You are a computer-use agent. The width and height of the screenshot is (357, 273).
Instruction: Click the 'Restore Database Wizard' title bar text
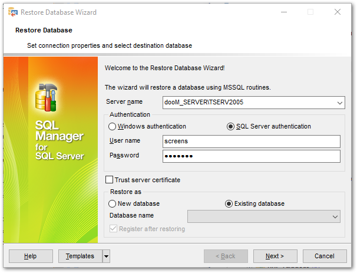click(58, 12)
